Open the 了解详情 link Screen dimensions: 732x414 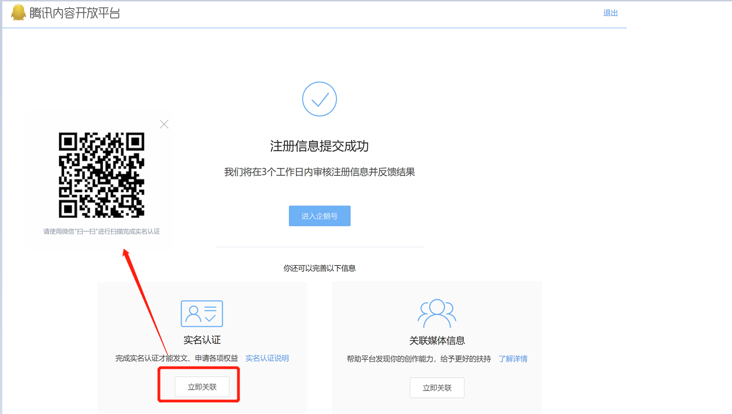pos(513,359)
